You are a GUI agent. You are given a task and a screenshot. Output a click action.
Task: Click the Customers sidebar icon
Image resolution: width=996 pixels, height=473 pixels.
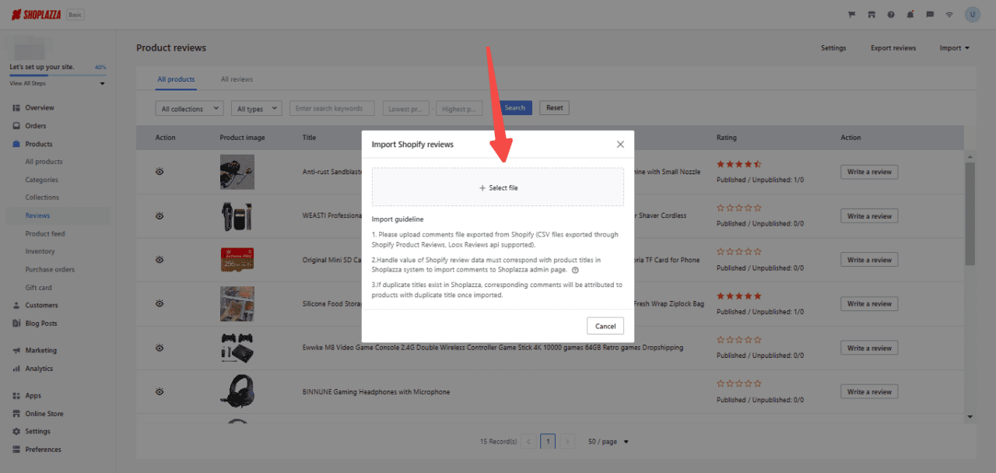coord(16,306)
